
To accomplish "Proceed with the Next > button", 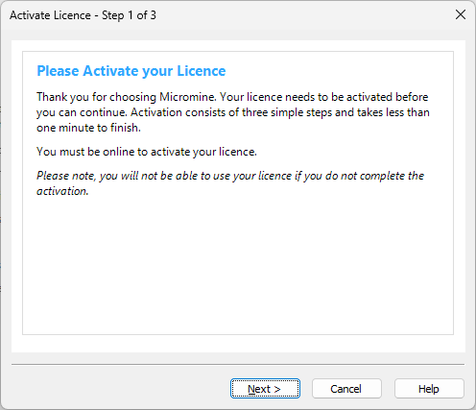I will pos(265,389).
